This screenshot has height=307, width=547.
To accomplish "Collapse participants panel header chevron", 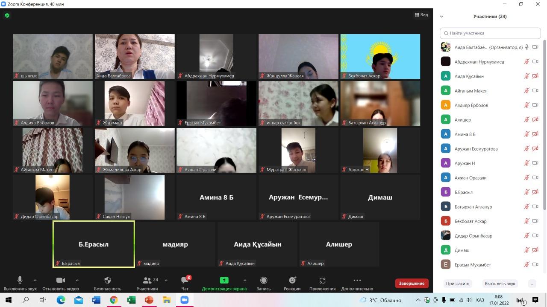I will click(441, 17).
